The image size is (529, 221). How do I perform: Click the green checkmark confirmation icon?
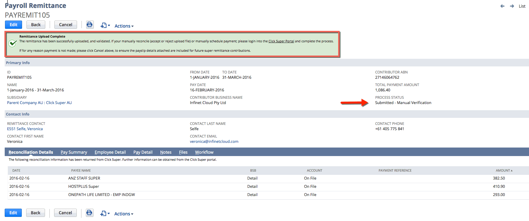[12, 43]
